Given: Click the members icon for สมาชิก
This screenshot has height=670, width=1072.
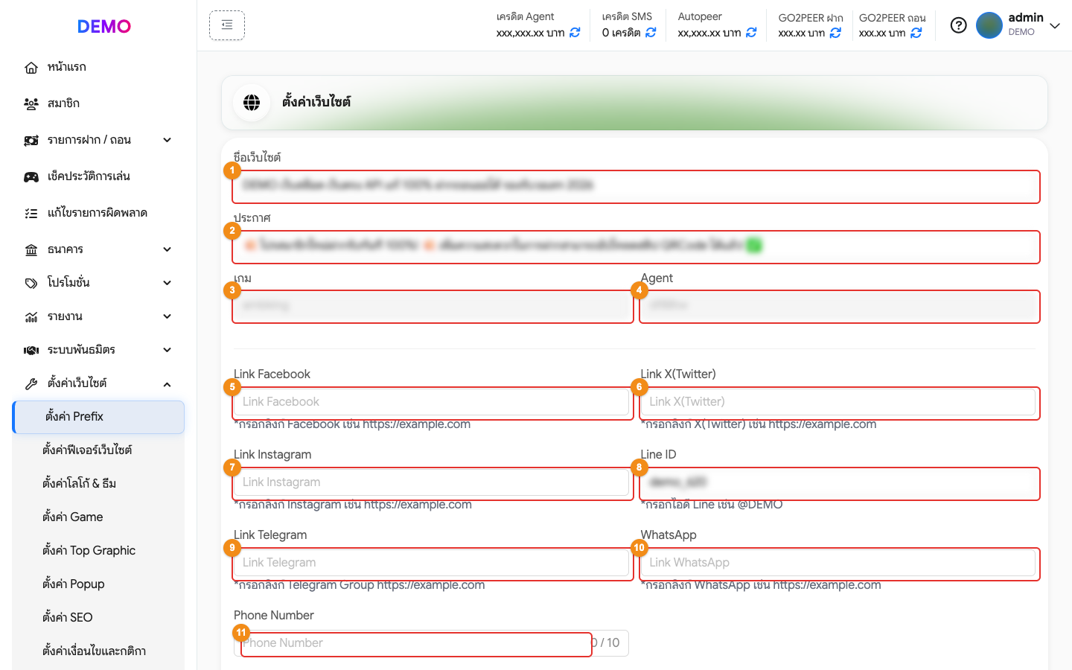Looking at the screenshot, I should point(31,104).
